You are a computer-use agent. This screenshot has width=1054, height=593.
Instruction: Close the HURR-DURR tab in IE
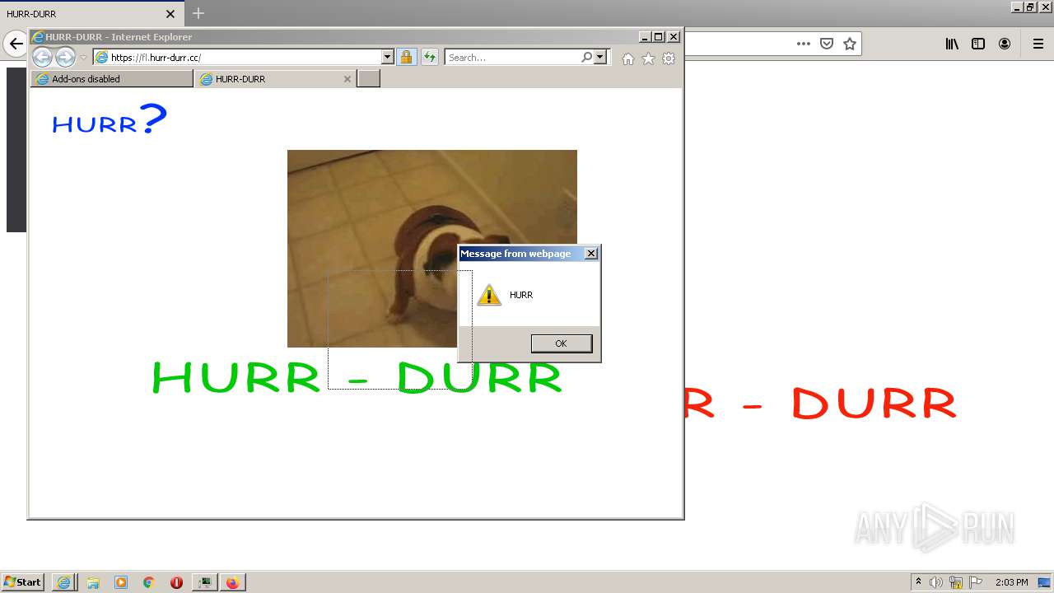pyautogui.click(x=347, y=79)
